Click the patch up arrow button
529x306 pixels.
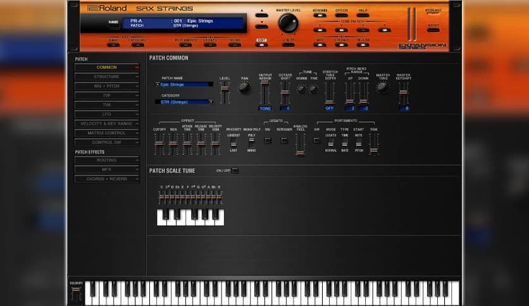[x=261, y=15]
